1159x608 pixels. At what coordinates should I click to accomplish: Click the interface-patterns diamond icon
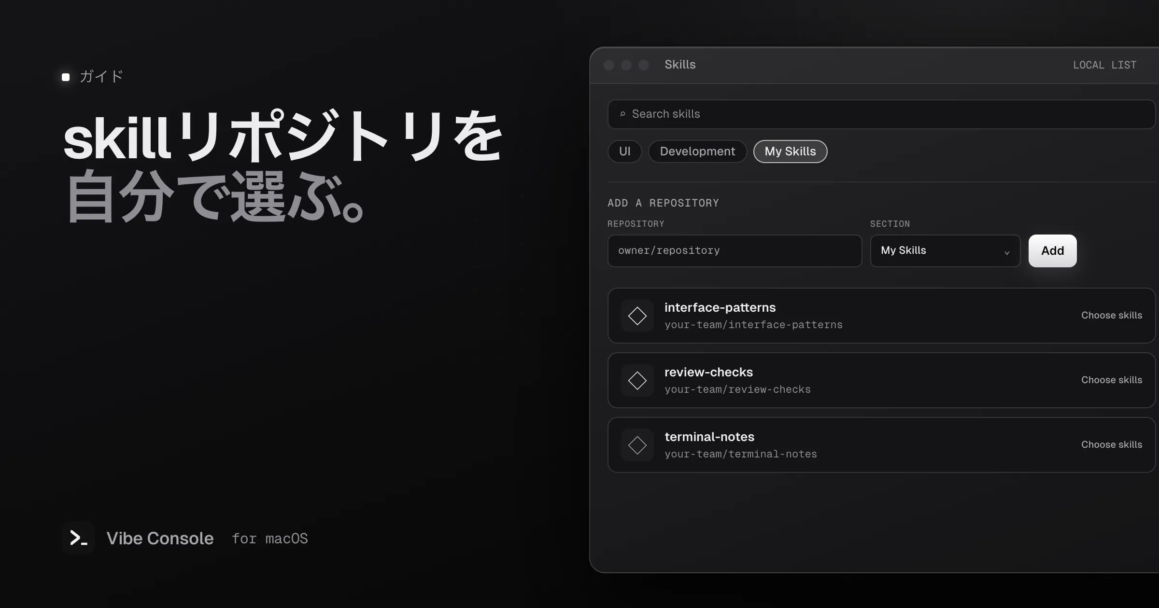coord(637,316)
